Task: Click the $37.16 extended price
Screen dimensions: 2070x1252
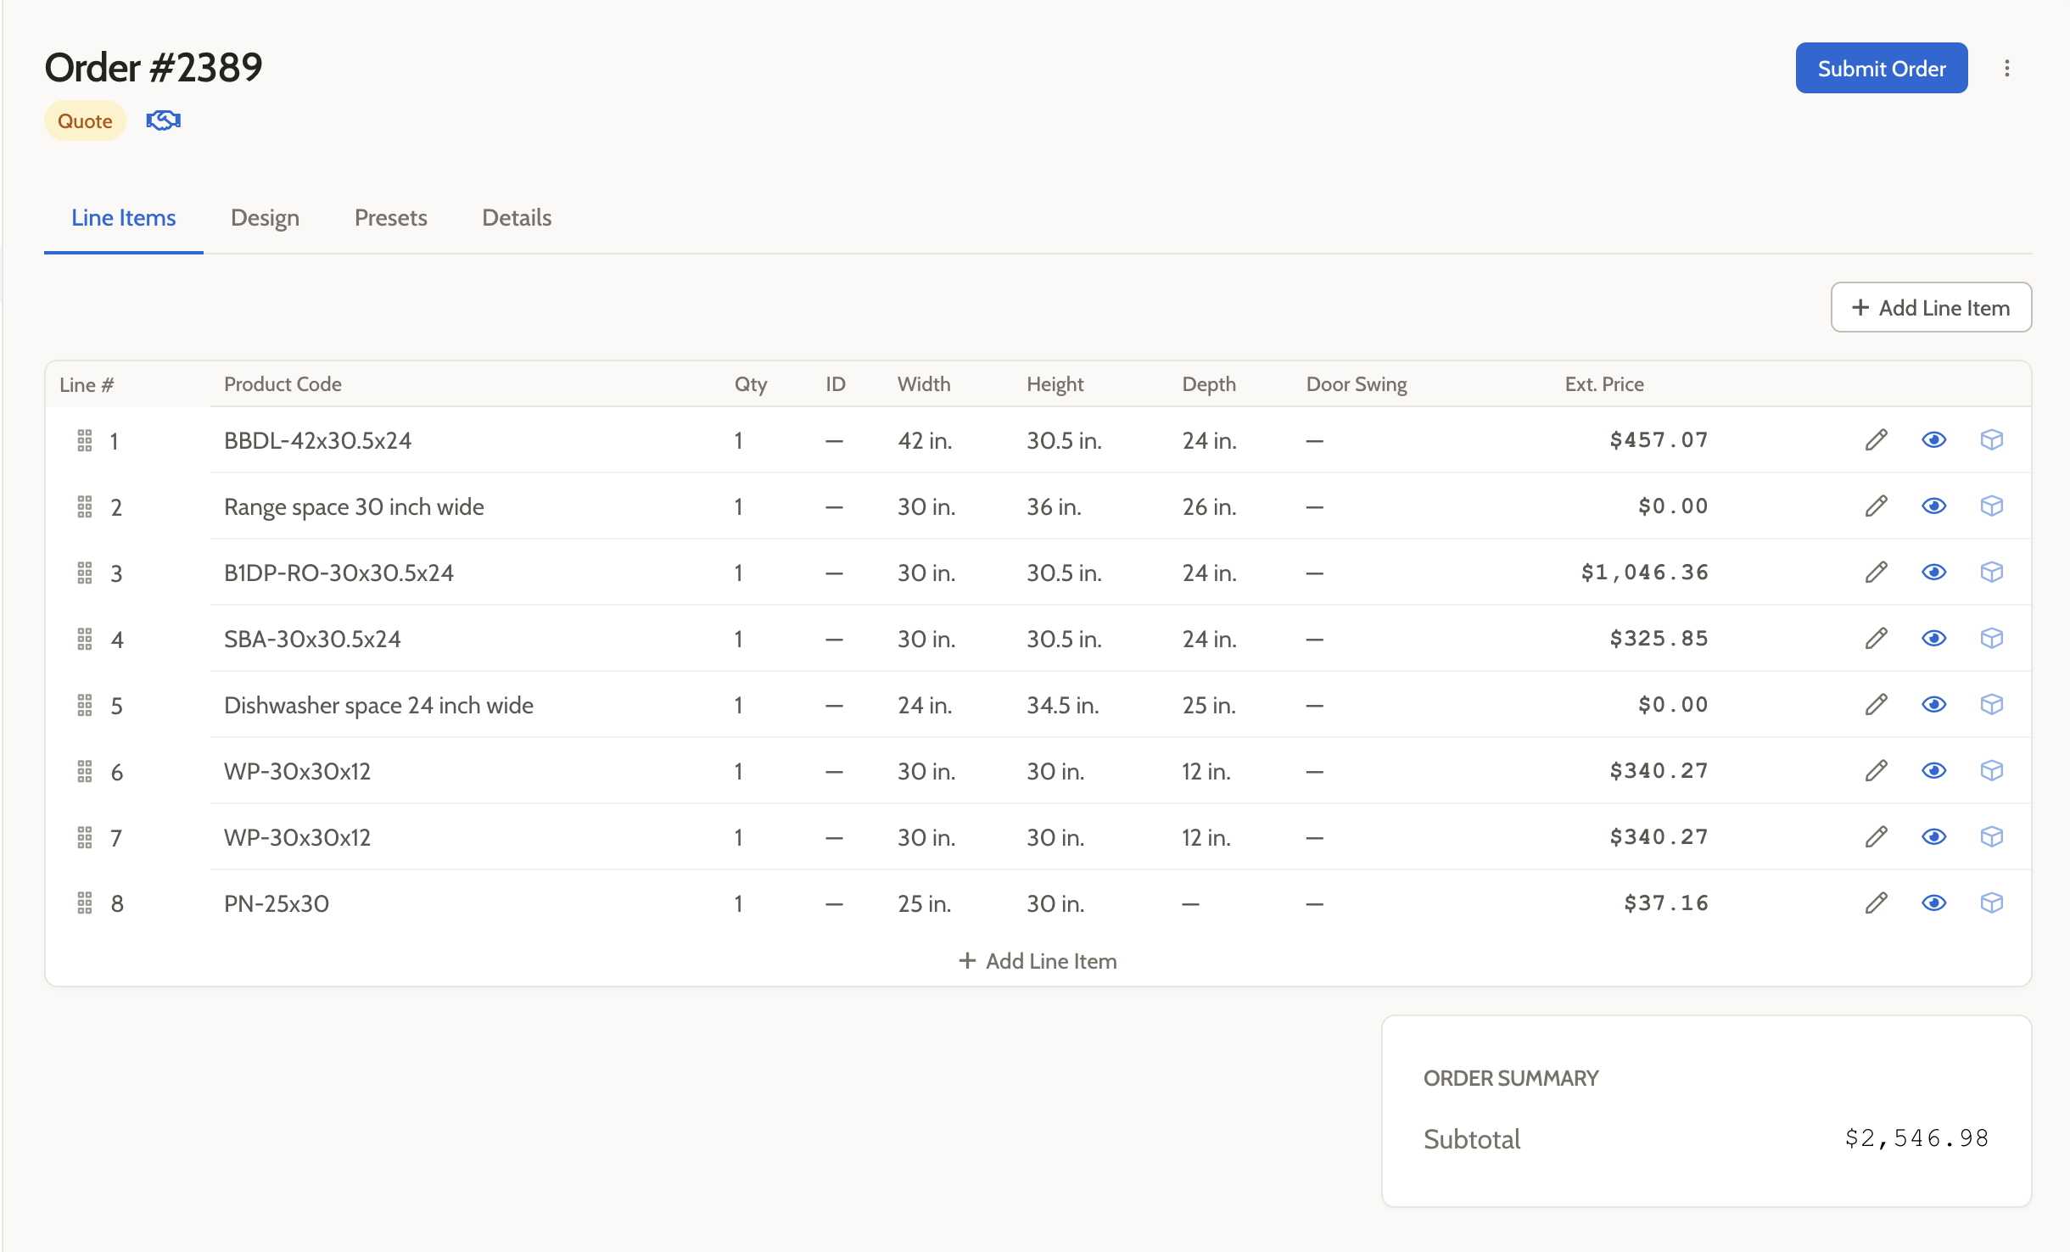Action: click(1665, 903)
